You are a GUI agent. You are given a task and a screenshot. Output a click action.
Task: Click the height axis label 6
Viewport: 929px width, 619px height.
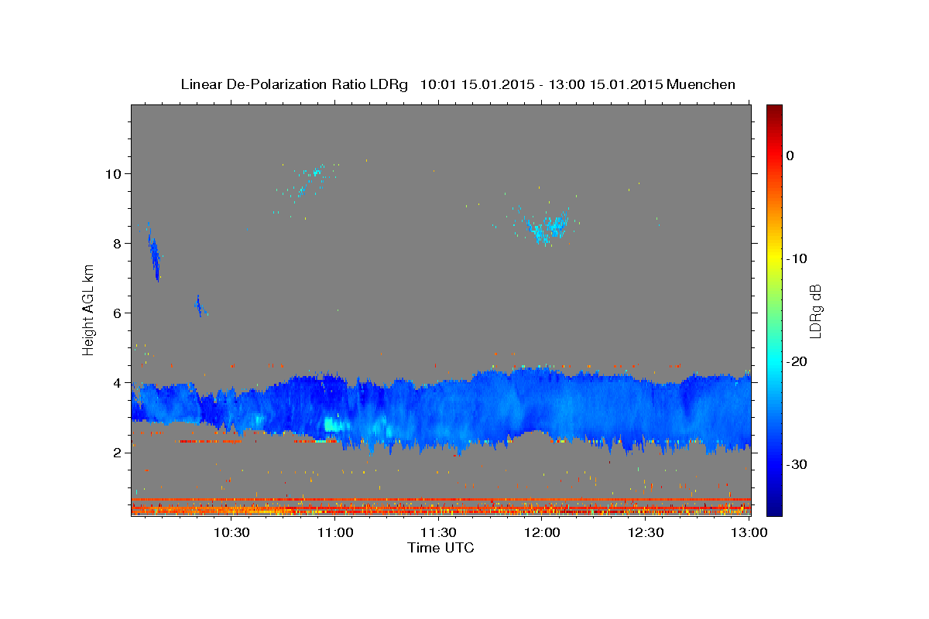(x=118, y=313)
